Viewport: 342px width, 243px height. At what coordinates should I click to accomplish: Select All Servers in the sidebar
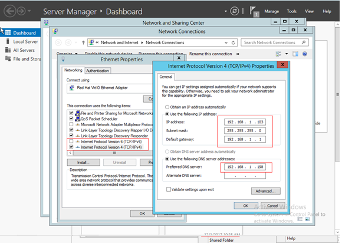[x=24, y=50]
